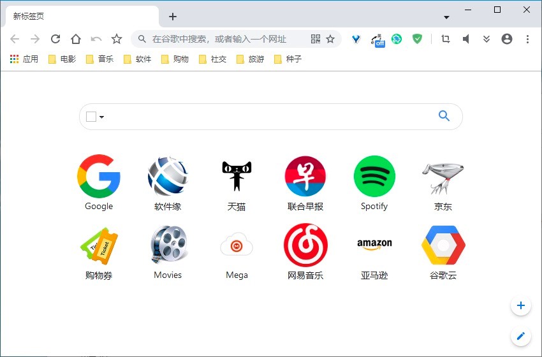
Task: Go back with the back arrow
Action: (x=15, y=39)
